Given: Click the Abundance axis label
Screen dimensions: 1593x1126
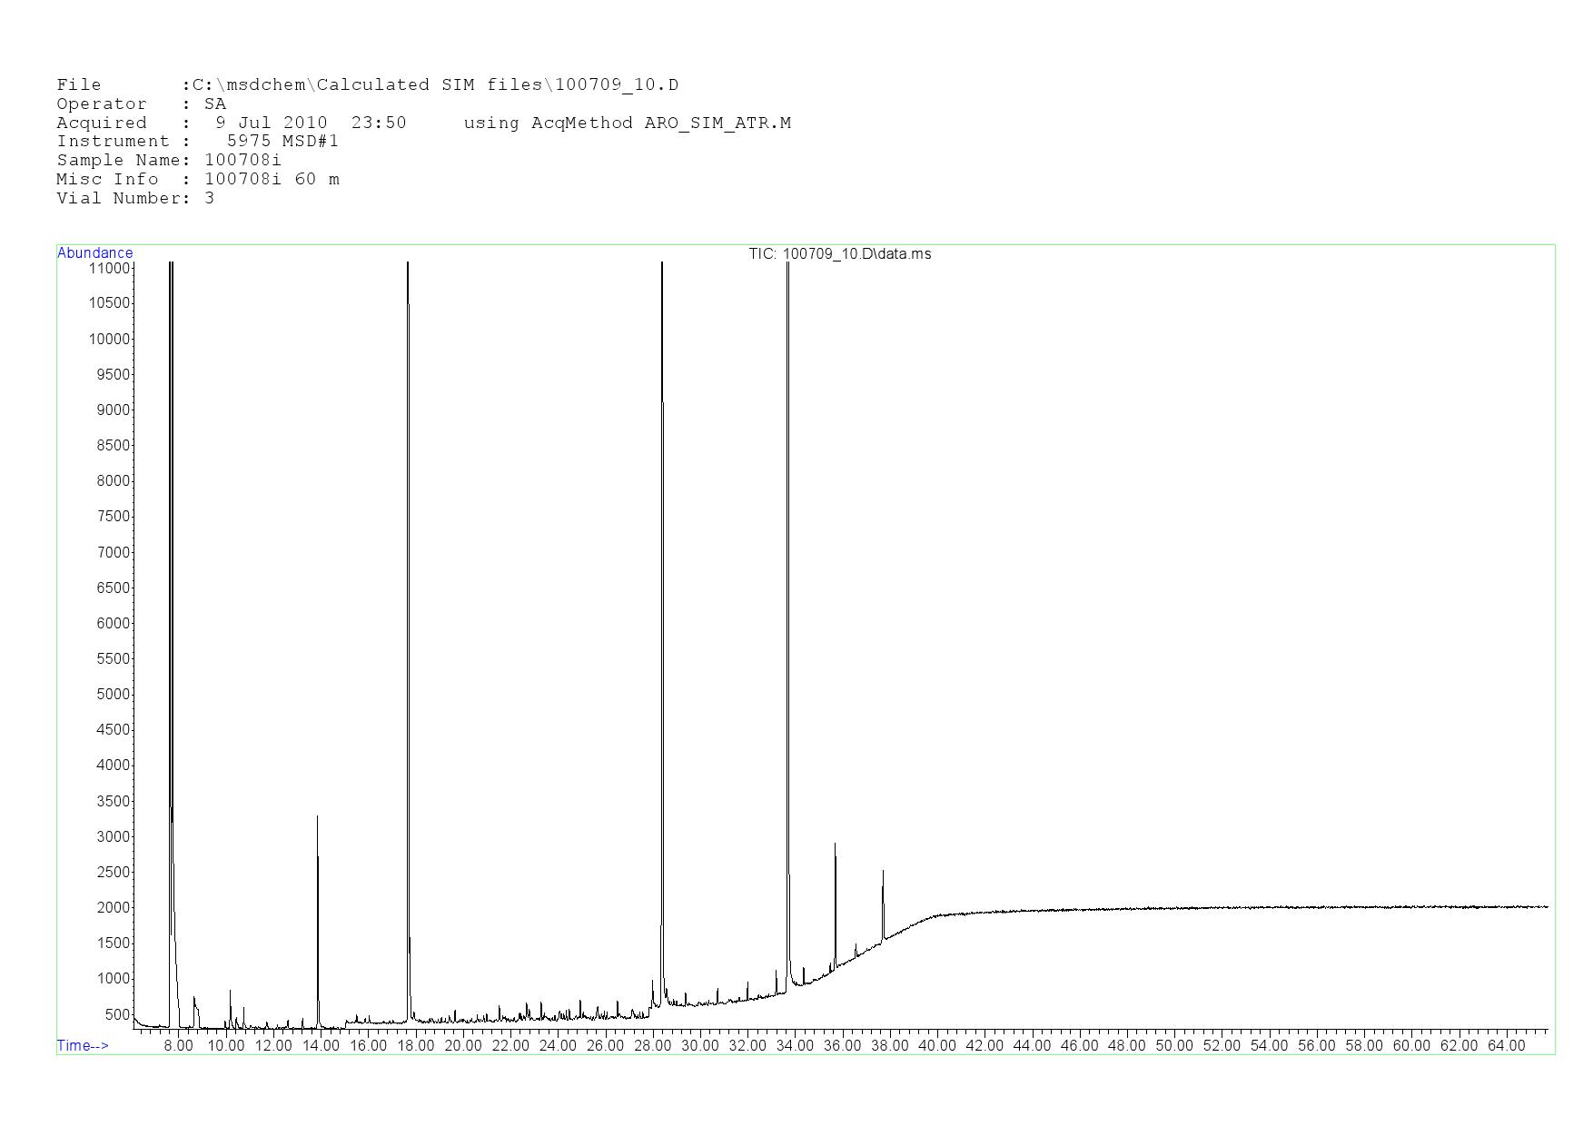Looking at the screenshot, I should (94, 253).
